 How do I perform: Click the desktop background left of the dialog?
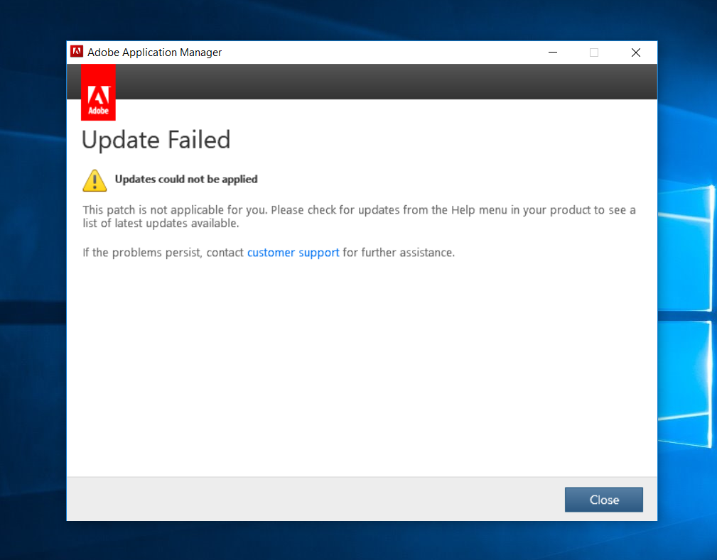click(x=32, y=284)
